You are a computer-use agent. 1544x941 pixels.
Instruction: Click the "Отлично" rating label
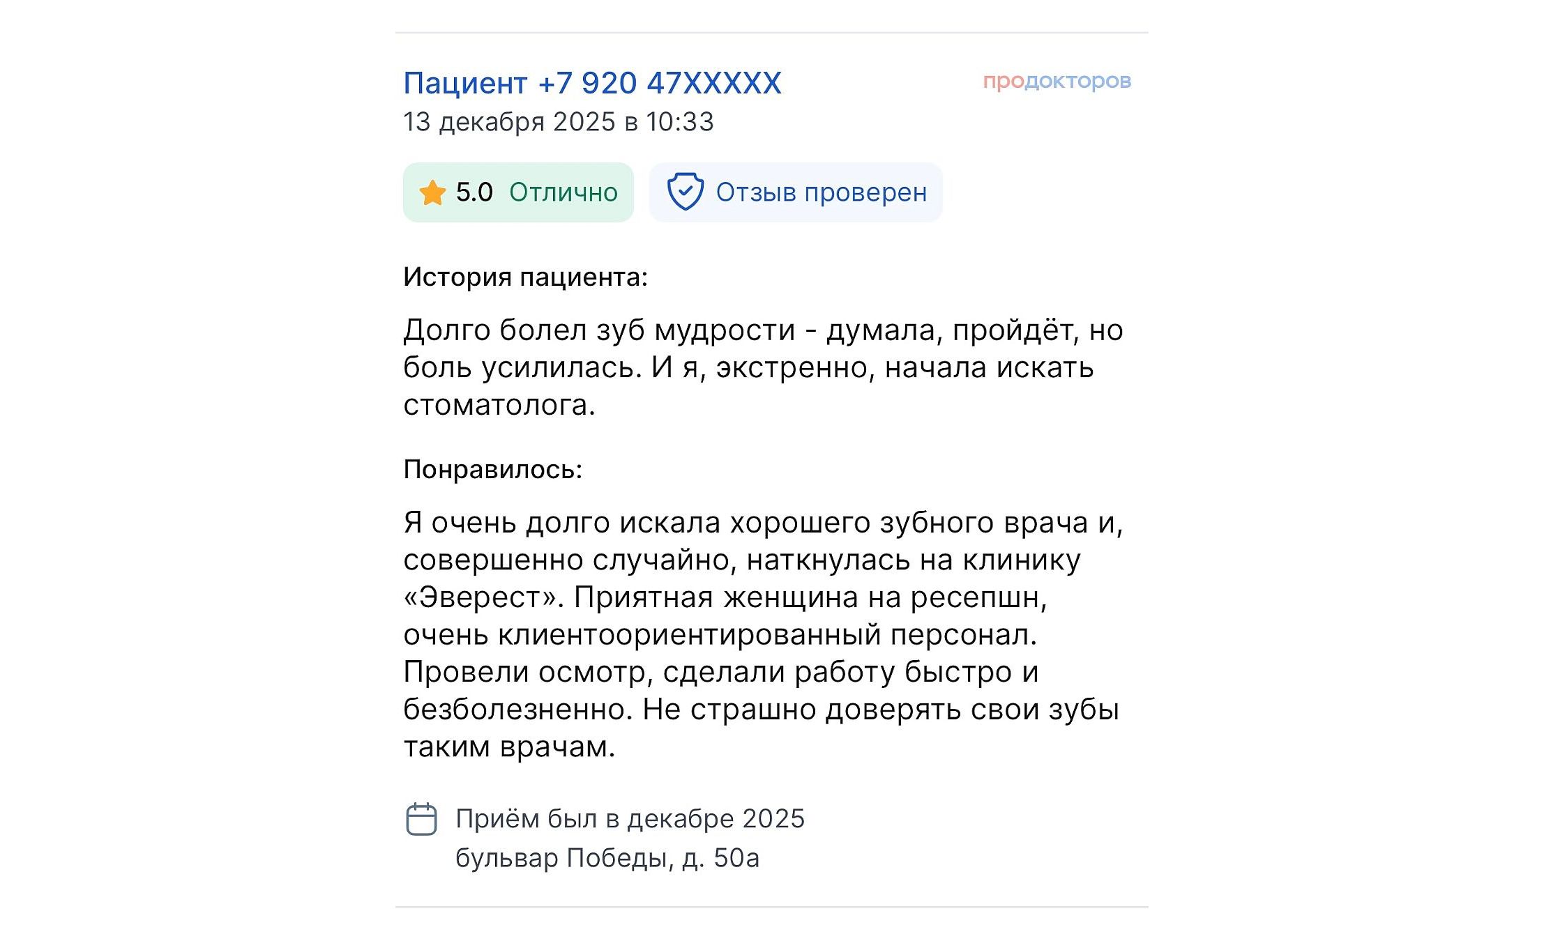pyautogui.click(x=563, y=192)
